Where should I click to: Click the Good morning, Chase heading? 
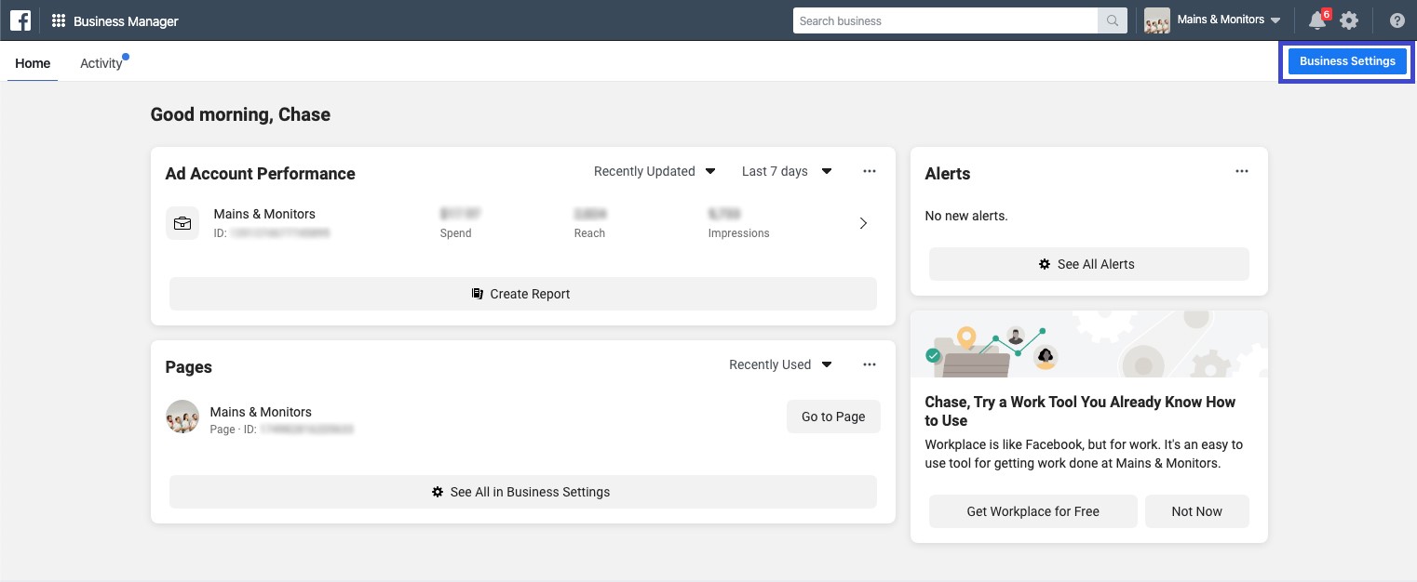pos(240,114)
